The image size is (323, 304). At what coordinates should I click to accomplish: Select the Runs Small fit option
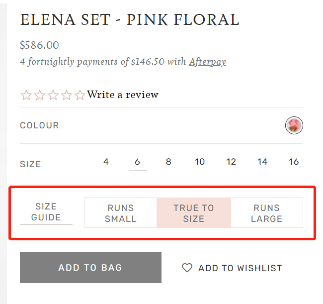pos(121,213)
